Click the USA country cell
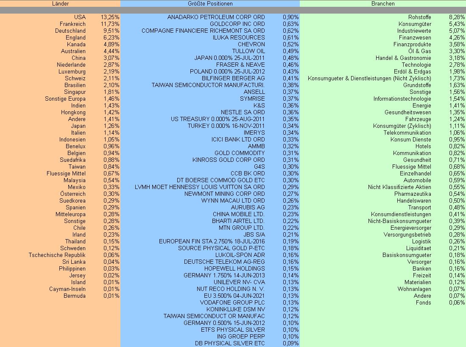Screen dimensions: 466x347 (x=80, y=17)
